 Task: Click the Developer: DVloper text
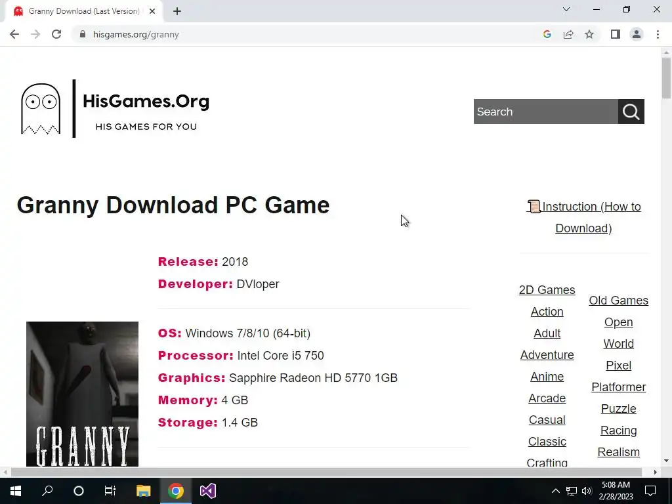(219, 283)
